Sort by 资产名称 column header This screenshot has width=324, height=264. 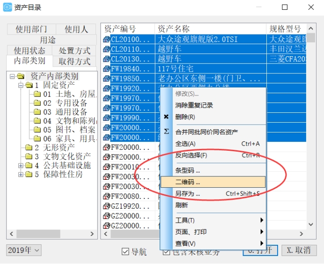point(210,29)
